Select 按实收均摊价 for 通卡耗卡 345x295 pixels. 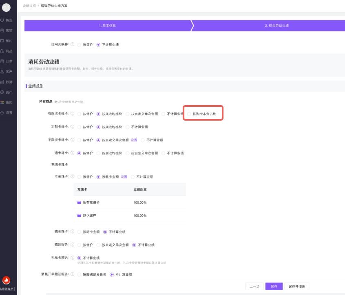click(98, 153)
